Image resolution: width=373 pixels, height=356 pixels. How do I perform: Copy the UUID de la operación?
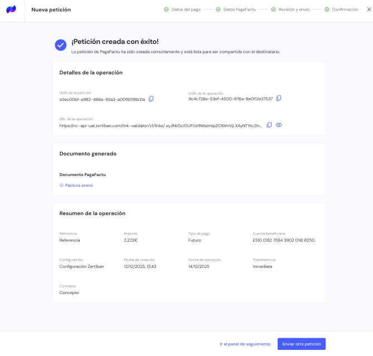tap(279, 99)
